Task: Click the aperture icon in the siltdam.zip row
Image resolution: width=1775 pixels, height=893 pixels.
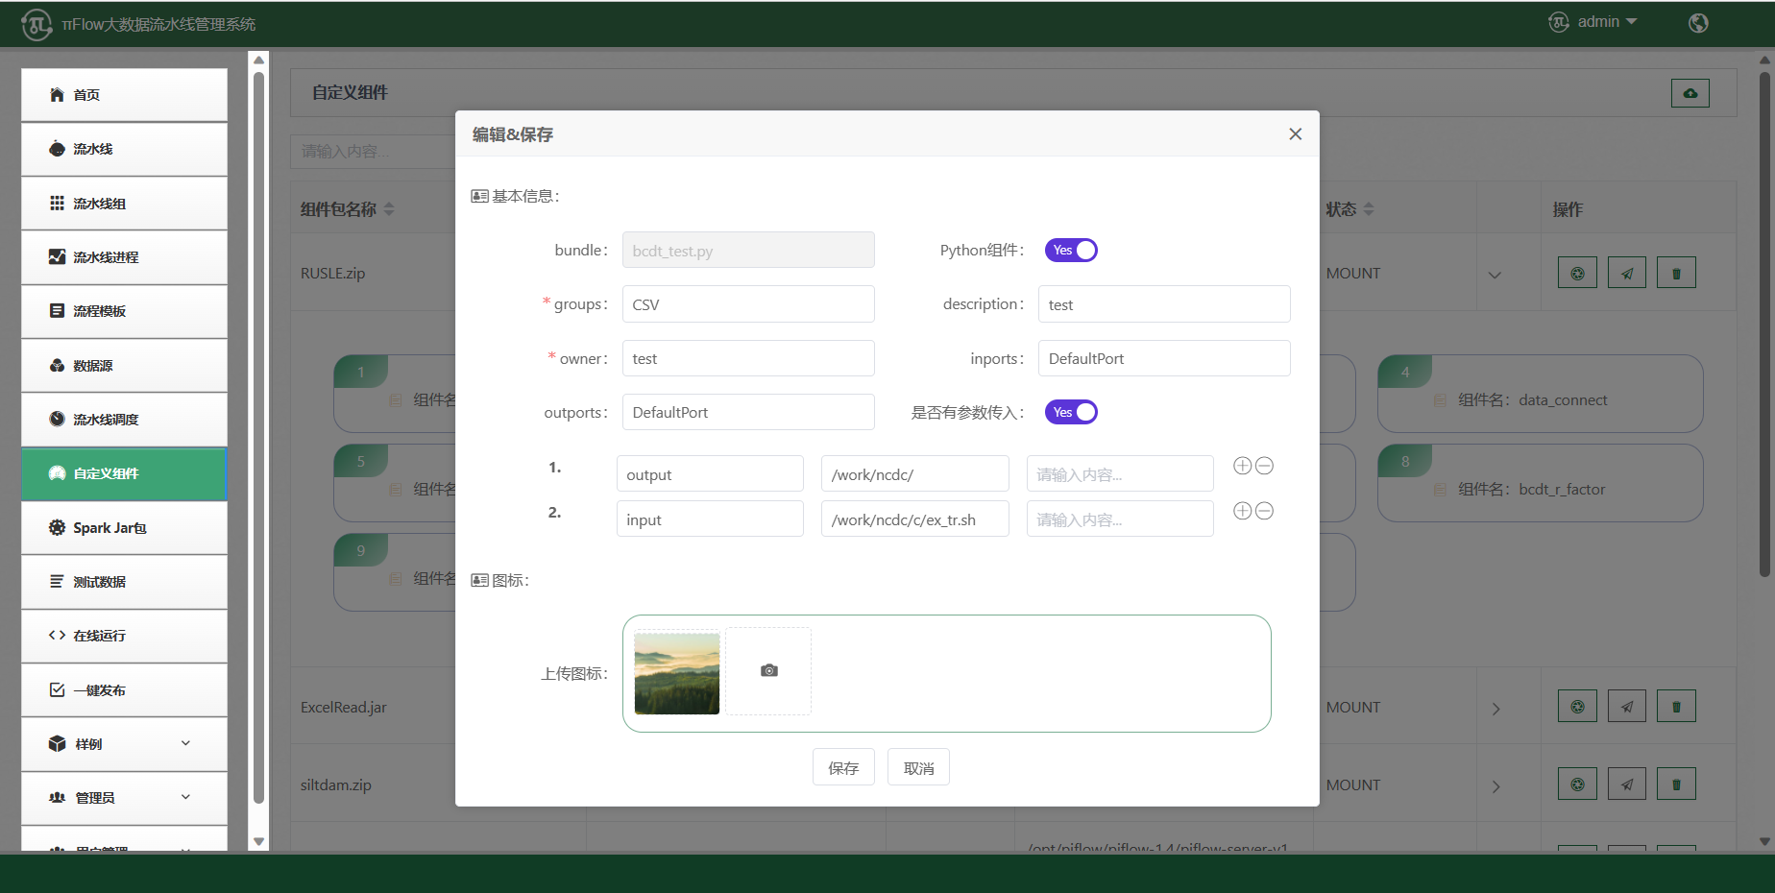Action: coord(1577,784)
